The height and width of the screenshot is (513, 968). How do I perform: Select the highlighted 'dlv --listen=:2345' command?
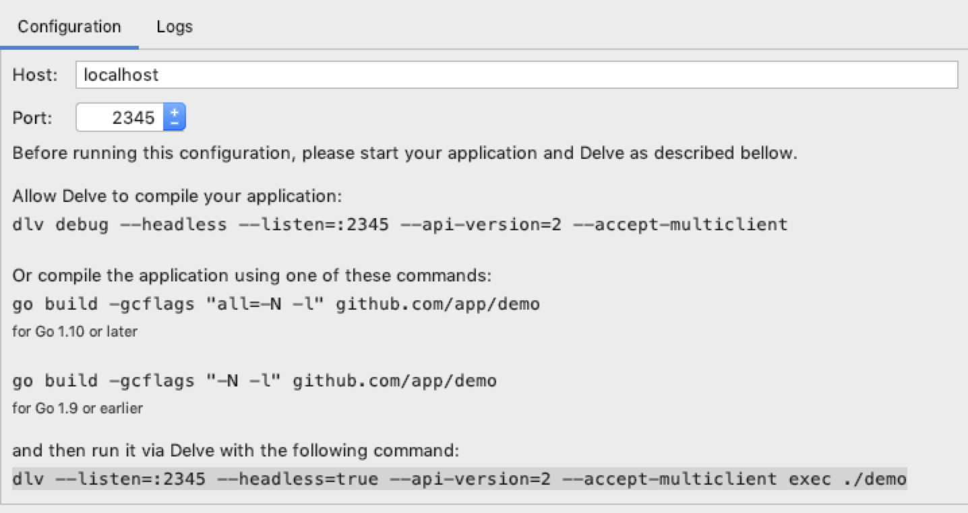(x=458, y=479)
